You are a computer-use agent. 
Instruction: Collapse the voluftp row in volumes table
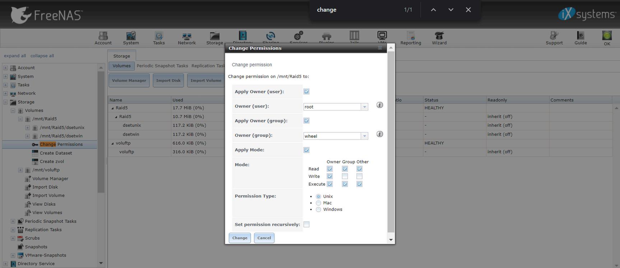(x=112, y=143)
